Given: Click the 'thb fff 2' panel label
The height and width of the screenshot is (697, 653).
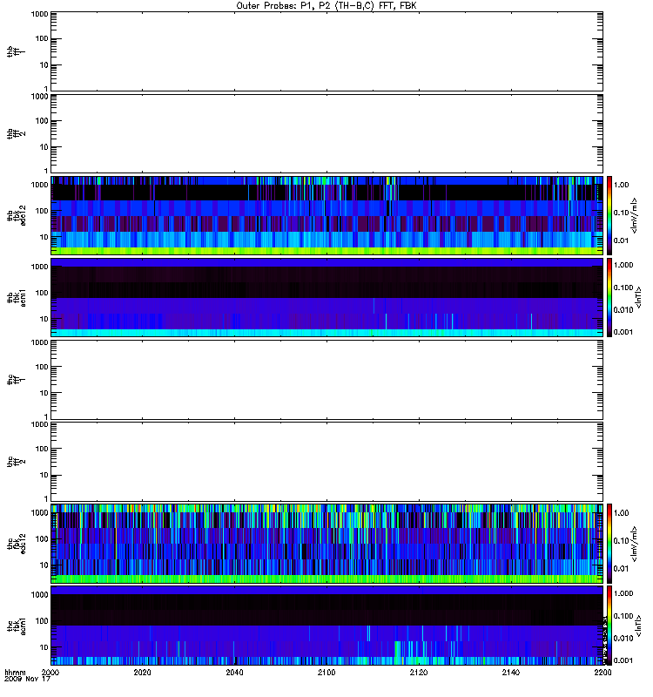Looking at the screenshot, I should (16, 134).
